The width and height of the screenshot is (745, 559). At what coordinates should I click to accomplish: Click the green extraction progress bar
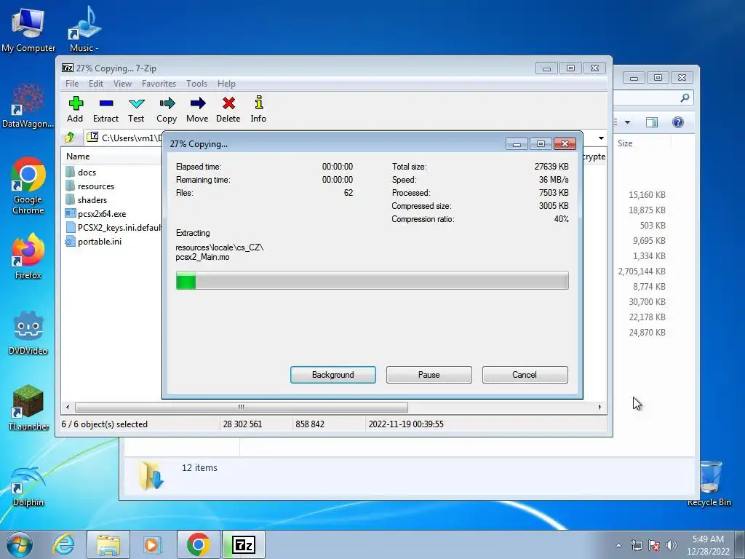point(372,280)
